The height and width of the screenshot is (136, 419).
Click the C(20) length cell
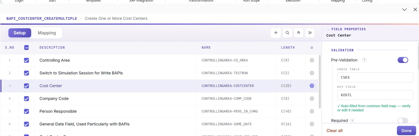tap(286, 86)
